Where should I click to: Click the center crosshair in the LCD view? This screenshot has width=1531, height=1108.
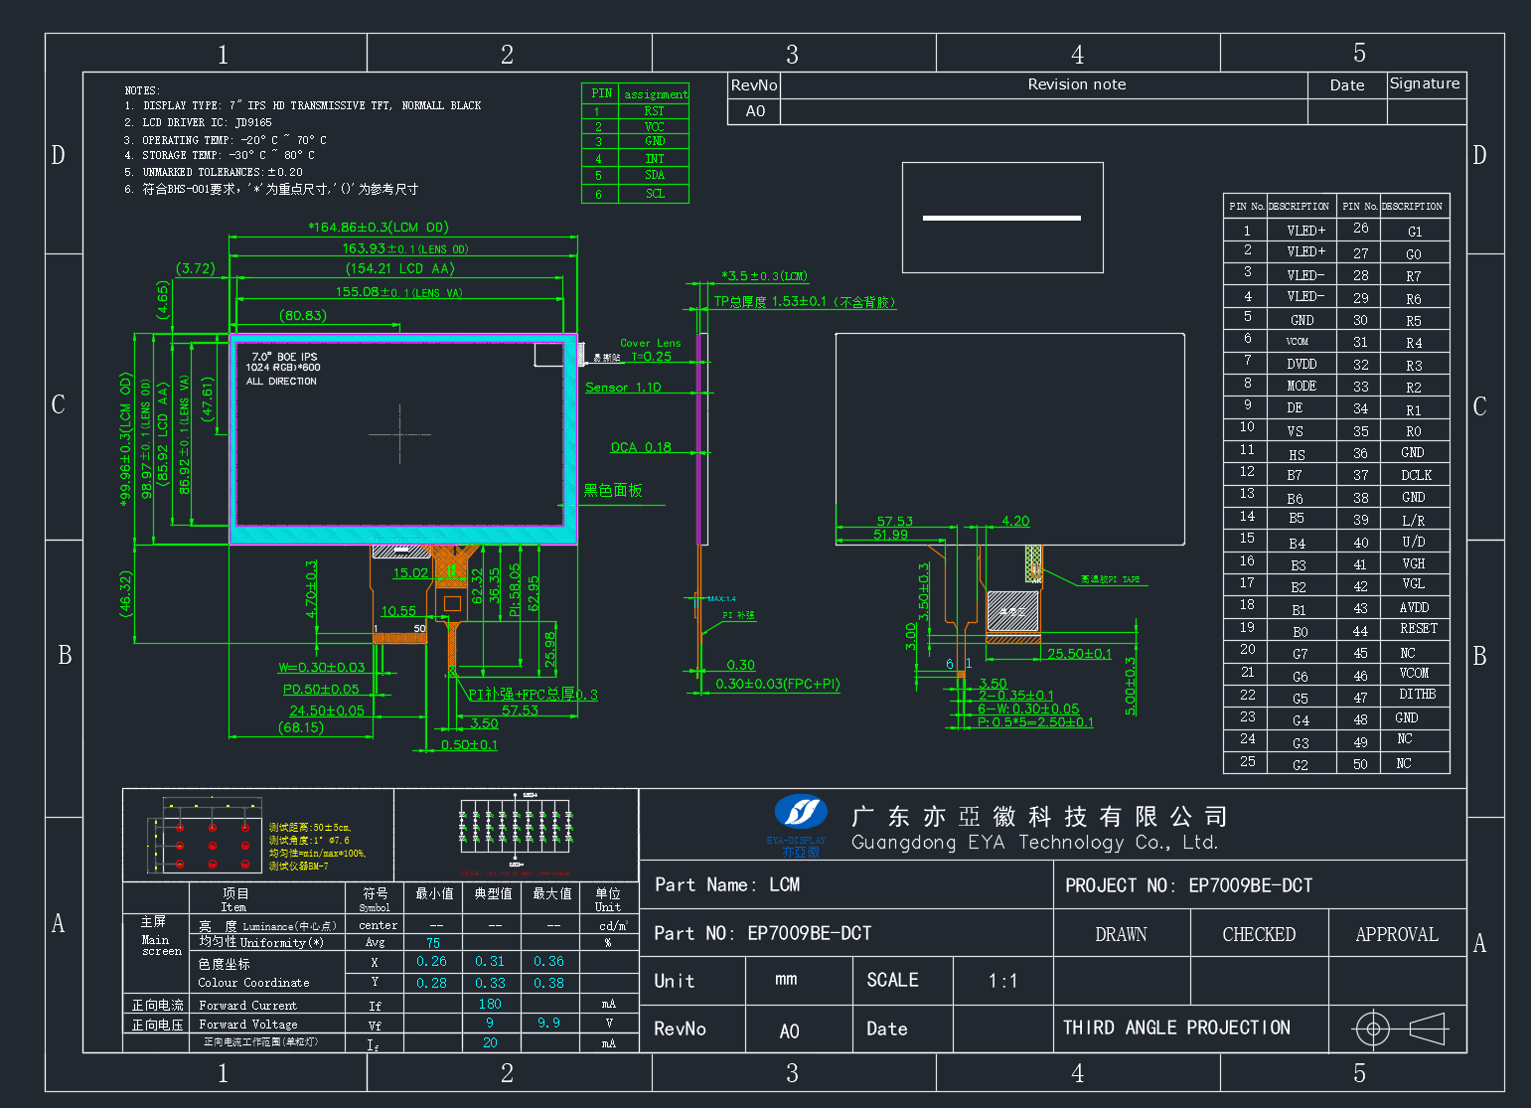click(x=400, y=434)
